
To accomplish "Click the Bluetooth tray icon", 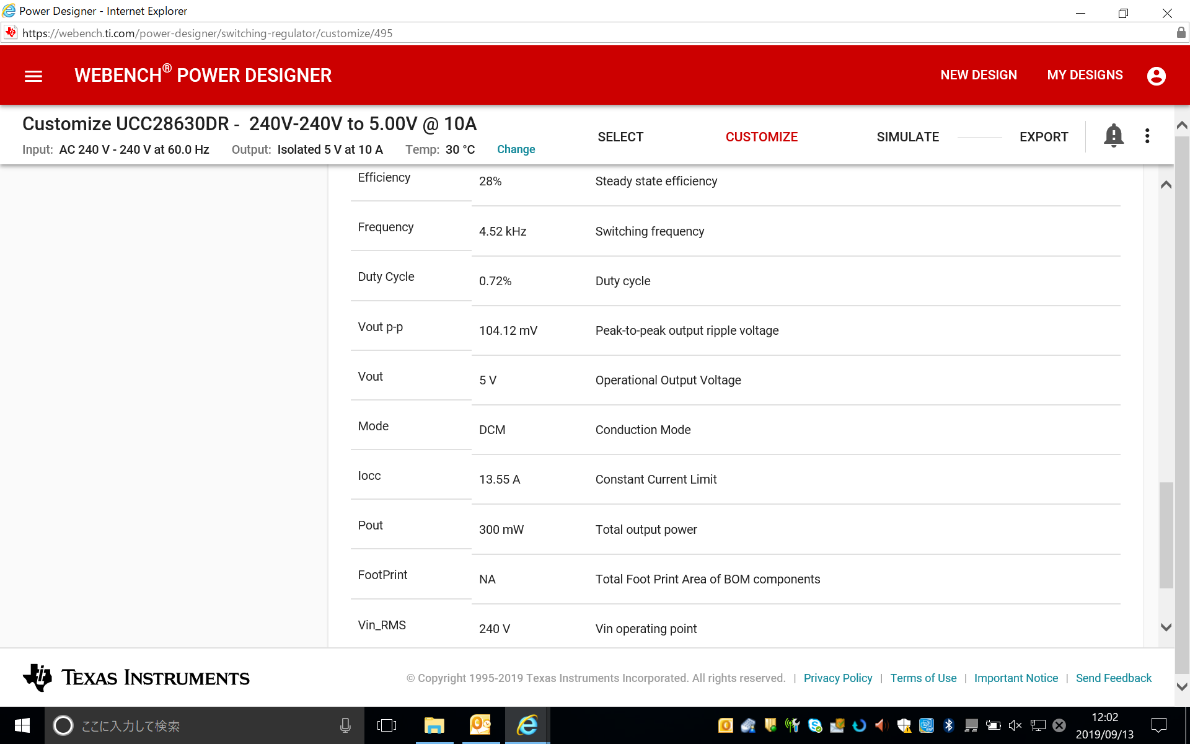I will click(x=948, y=725).
